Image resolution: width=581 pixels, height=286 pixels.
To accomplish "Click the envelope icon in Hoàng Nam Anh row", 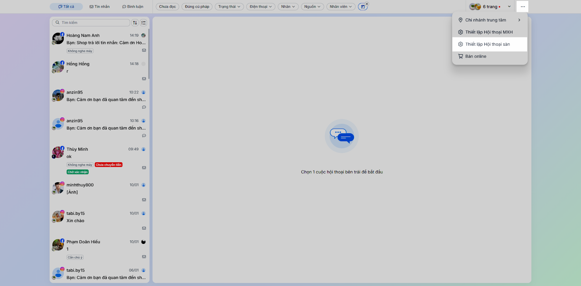I will pyautogui.click(x=144, y=50).
